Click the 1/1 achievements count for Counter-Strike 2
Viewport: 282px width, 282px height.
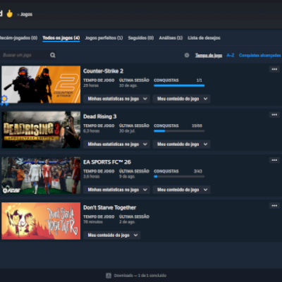click(200, 80)
